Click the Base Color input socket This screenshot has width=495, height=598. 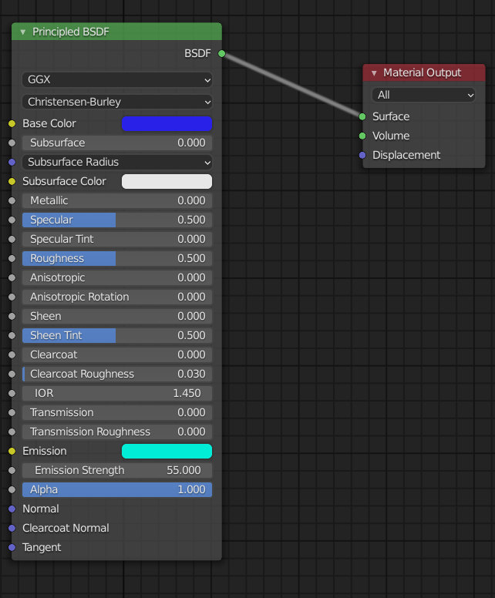pyautogui.click(x=12, y=123)
